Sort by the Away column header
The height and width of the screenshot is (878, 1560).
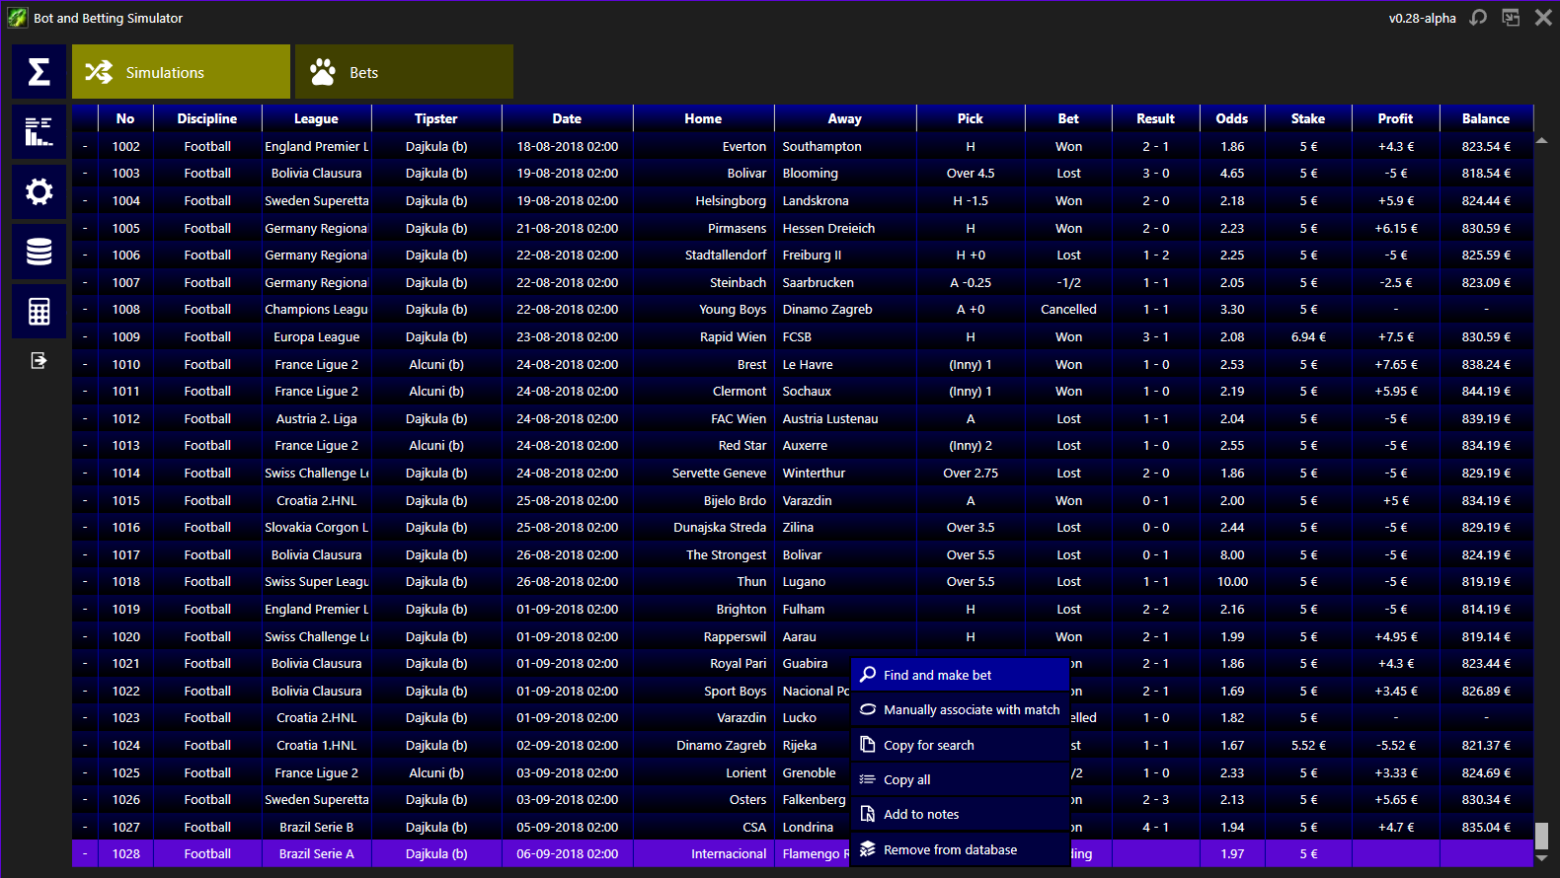pos(845,118)
